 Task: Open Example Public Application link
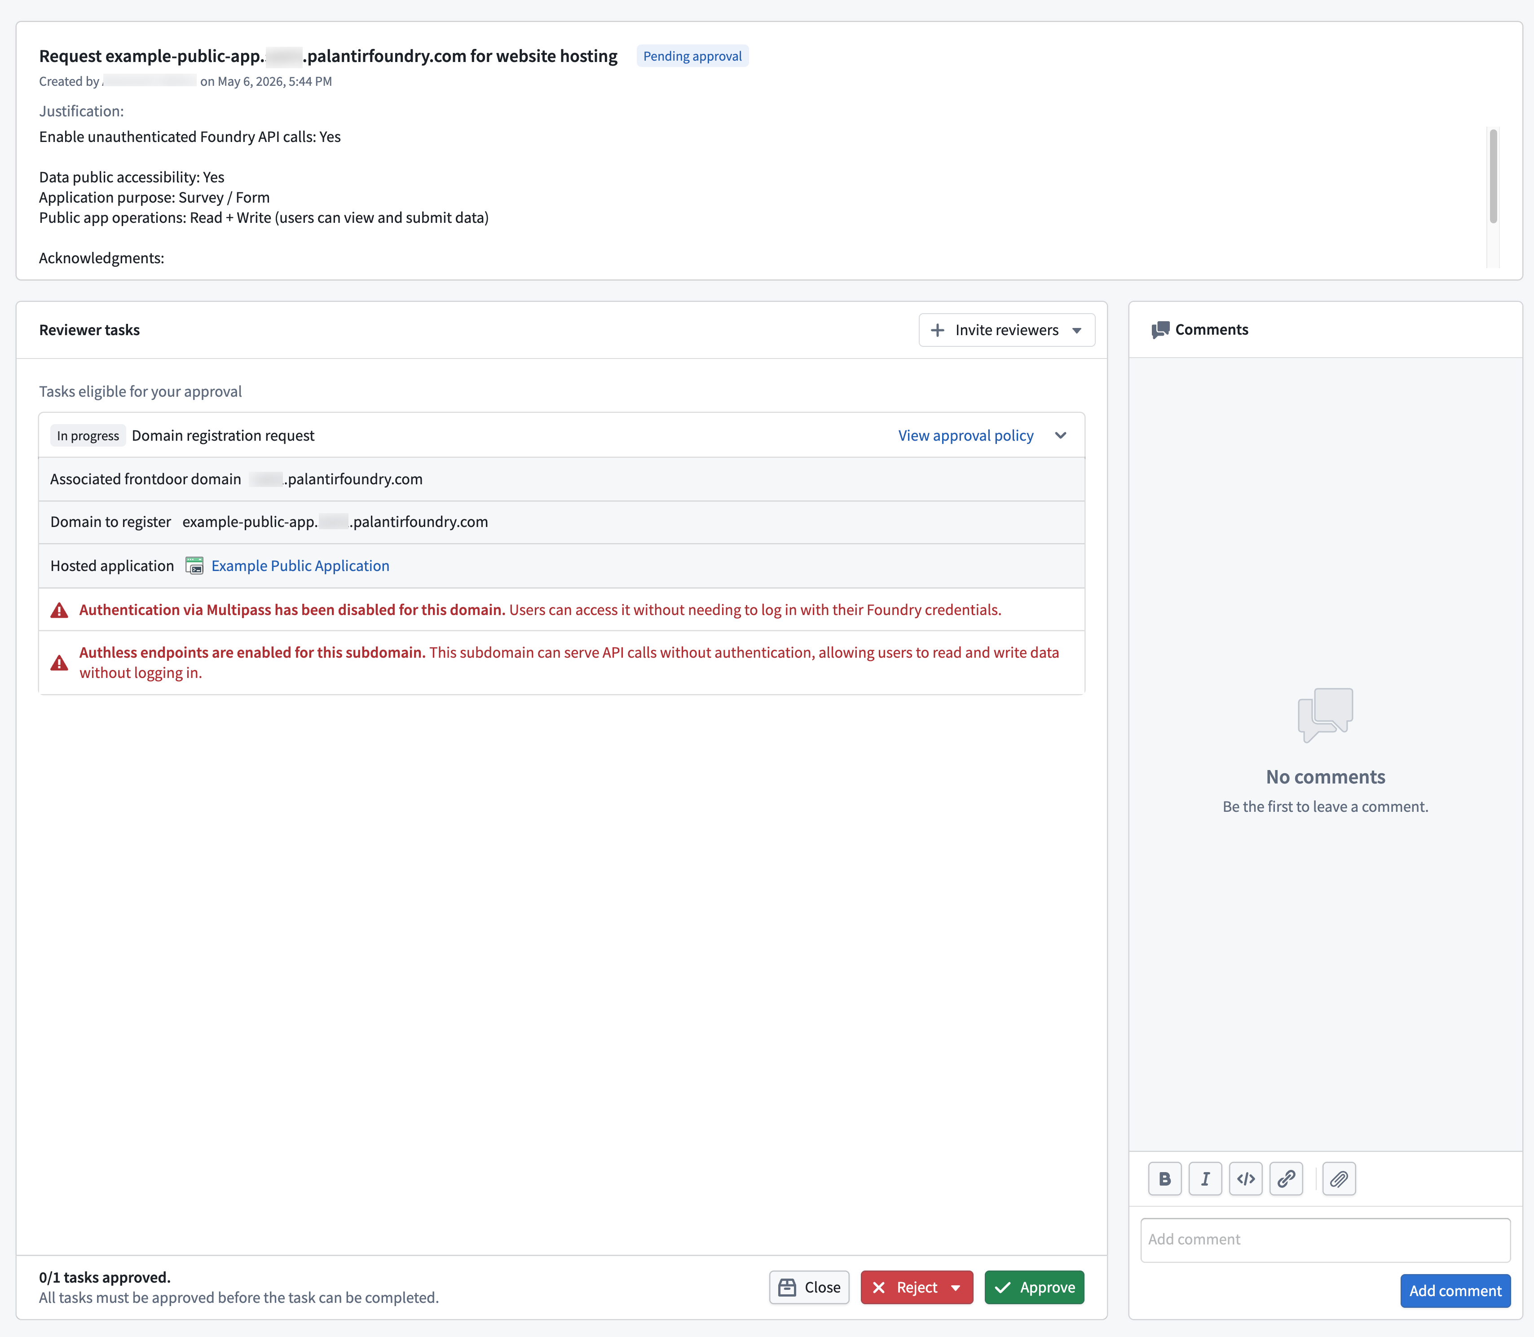click(300, 566)
